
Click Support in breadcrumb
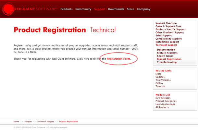(28, 122)
